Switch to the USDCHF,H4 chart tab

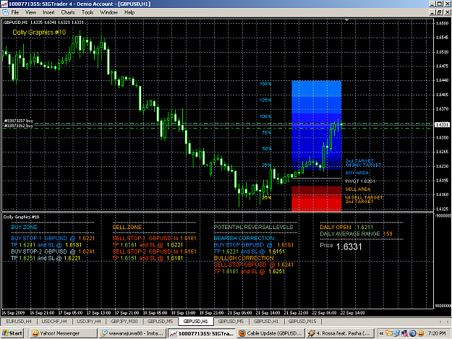point(54,321)
